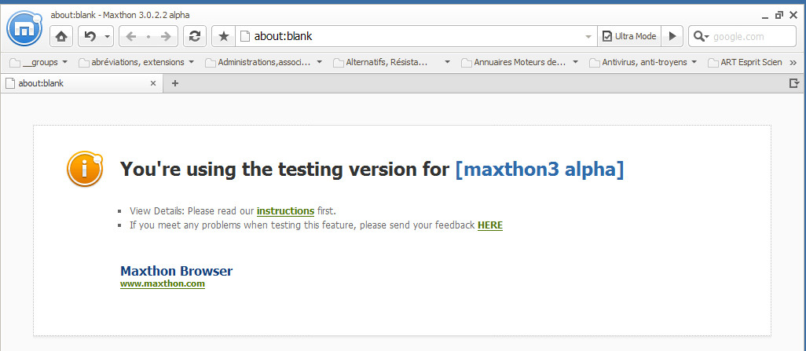Screen dimensions: 806x351
Task: Open the __groups bookmark folder
Action: point(38,62)
